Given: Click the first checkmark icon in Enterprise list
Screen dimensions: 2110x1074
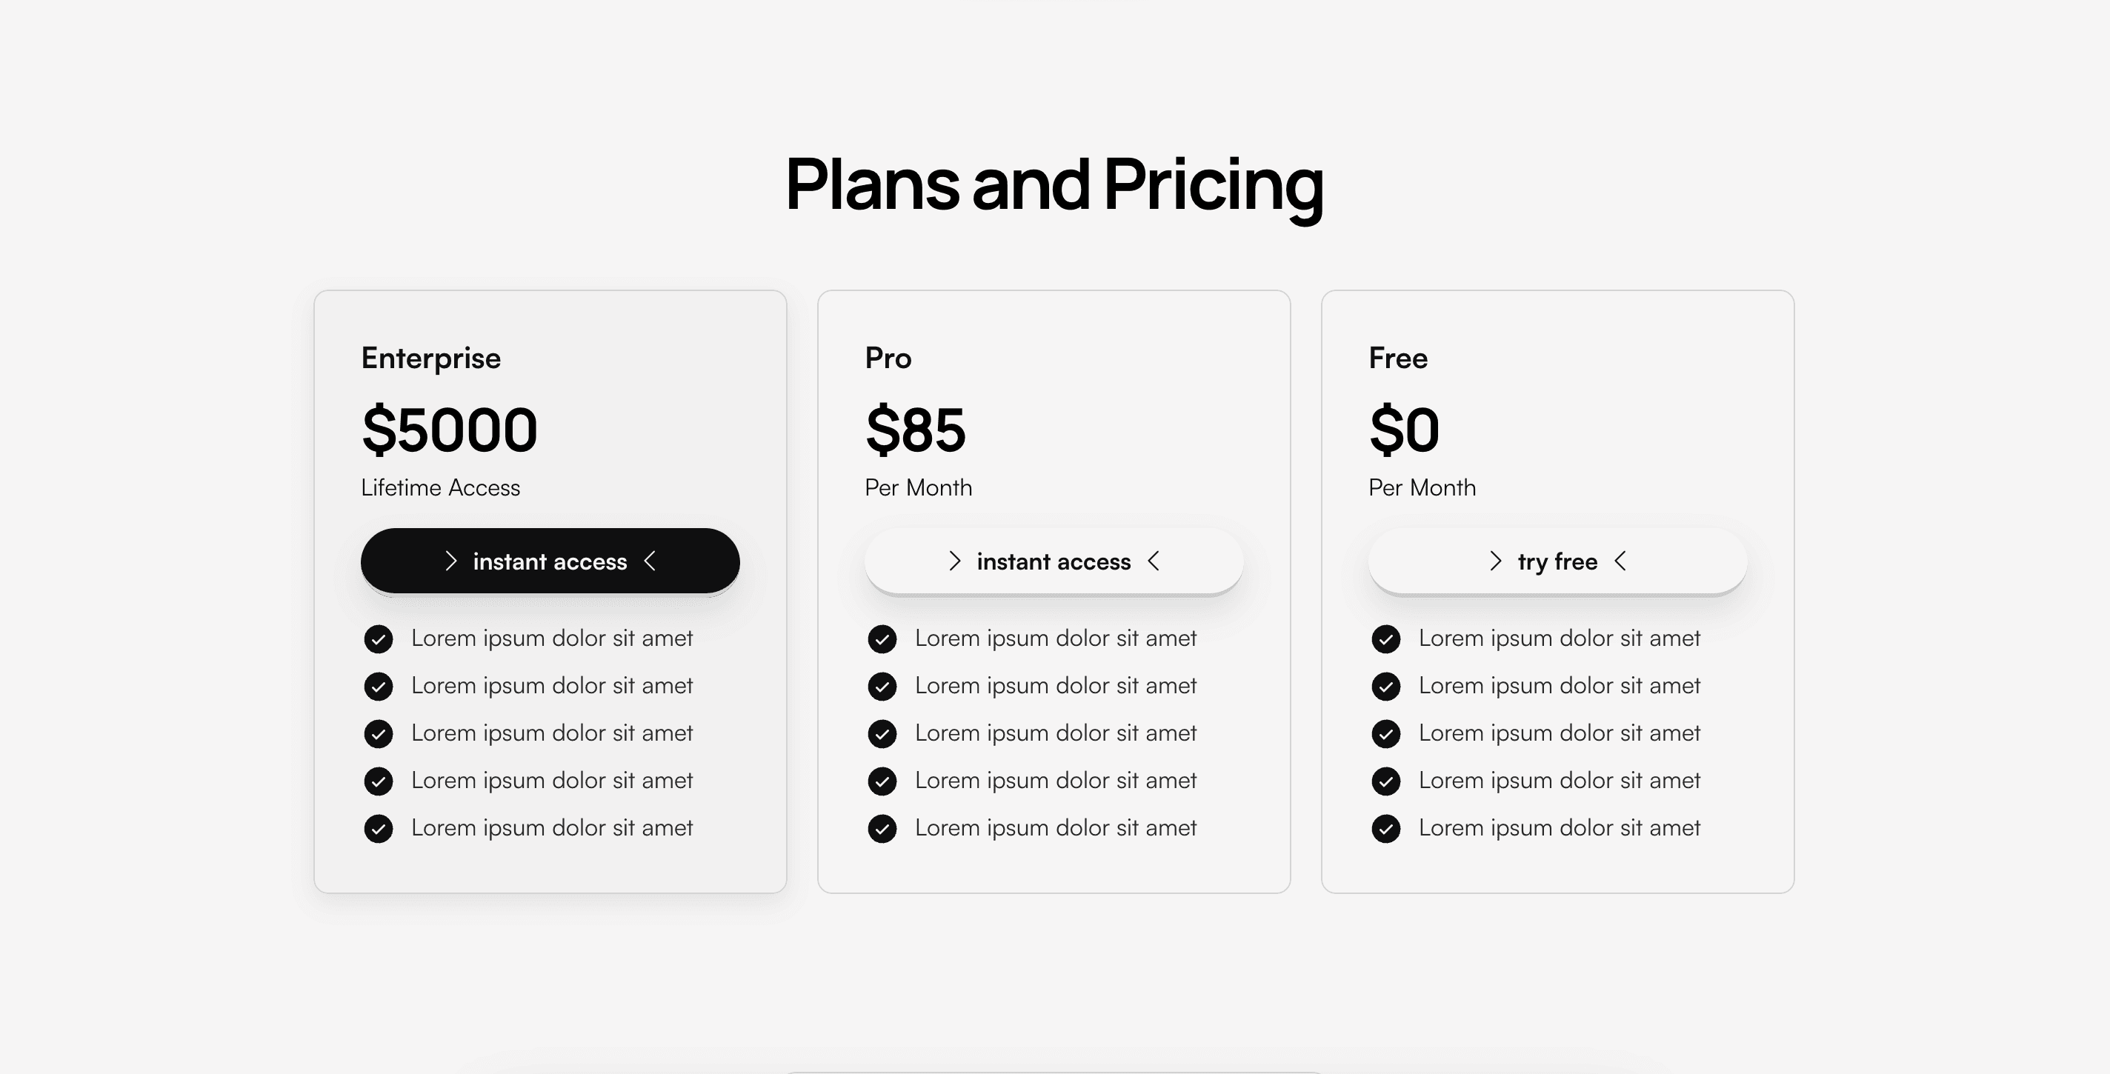Looking at the screenshot, I should [379, 638].
